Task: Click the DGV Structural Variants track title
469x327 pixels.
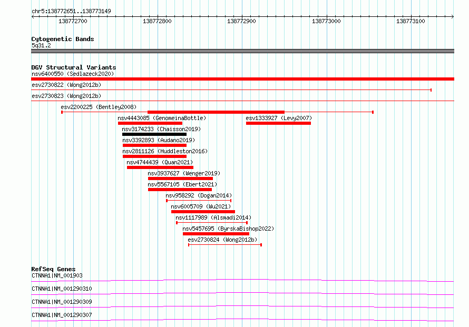Action: click(x=74, y=67)
